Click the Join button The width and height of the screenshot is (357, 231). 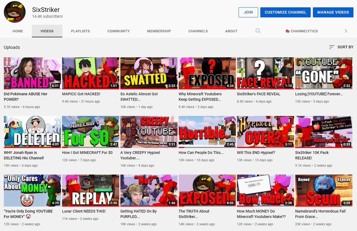pos(248,12)
